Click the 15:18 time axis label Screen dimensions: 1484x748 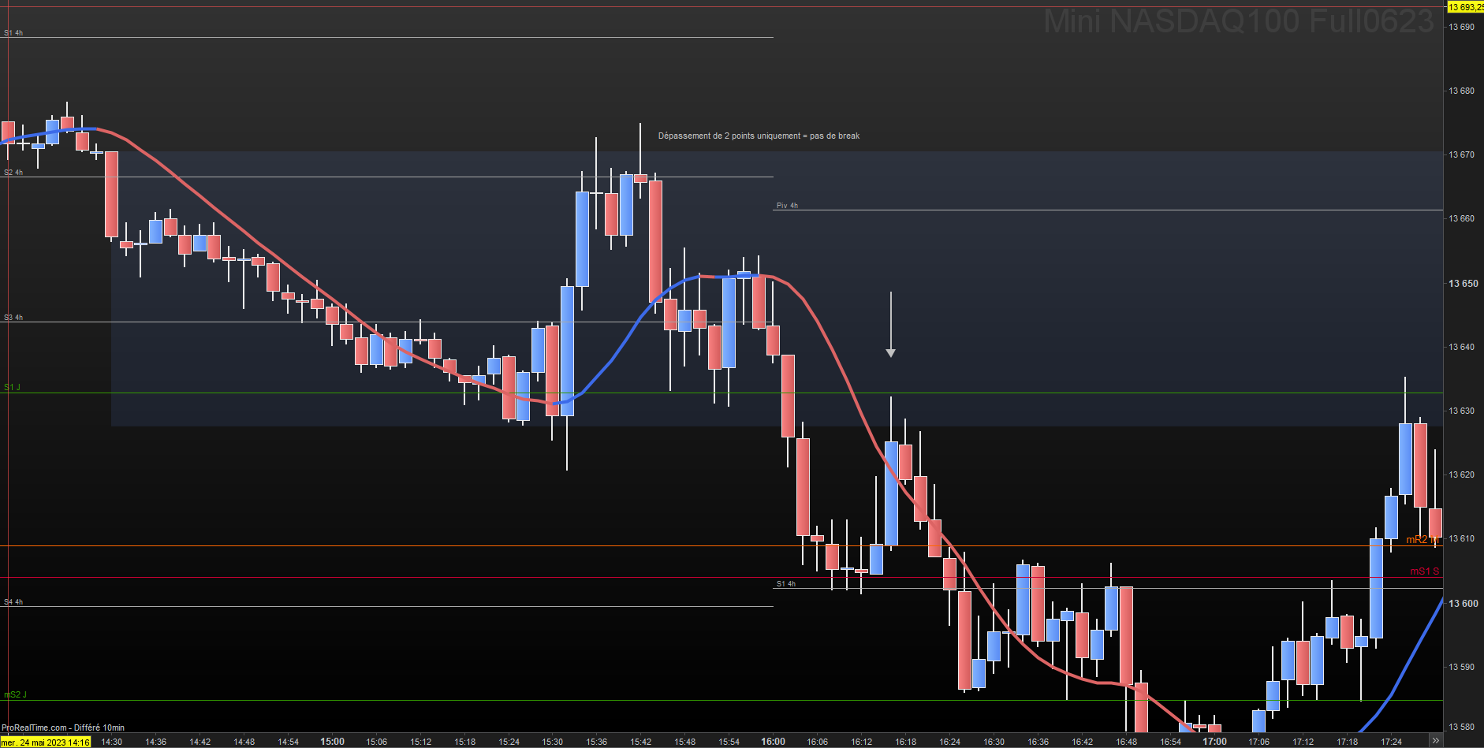click(x=465, y=742)
